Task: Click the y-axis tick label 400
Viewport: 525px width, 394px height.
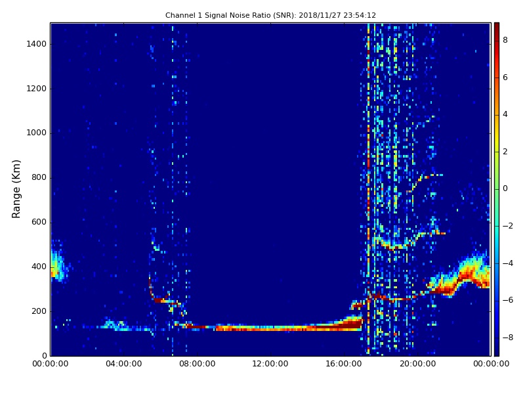Action: [39, 267]
